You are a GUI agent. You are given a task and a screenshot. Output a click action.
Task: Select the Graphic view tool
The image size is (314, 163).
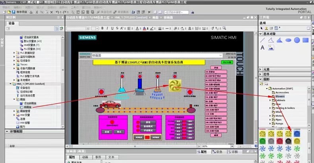tap(271, 47)
